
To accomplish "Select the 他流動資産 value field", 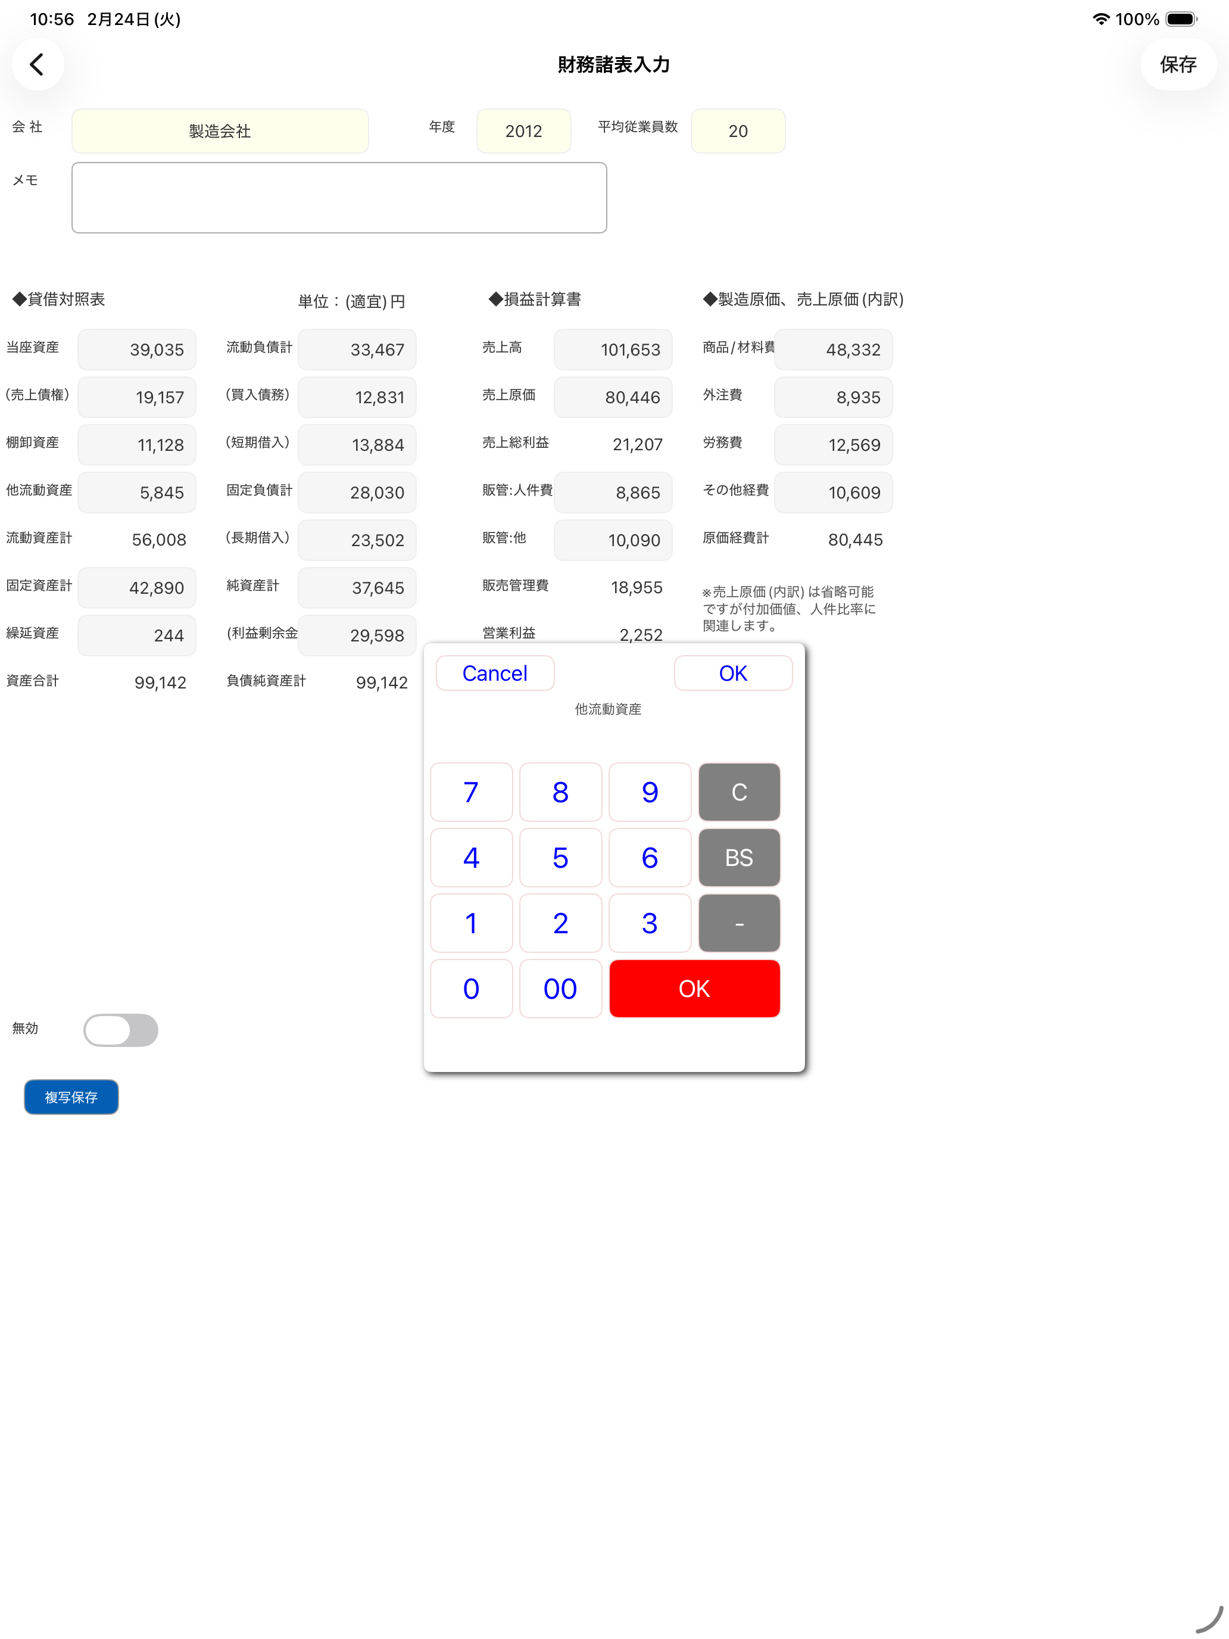I will point(137,493).
